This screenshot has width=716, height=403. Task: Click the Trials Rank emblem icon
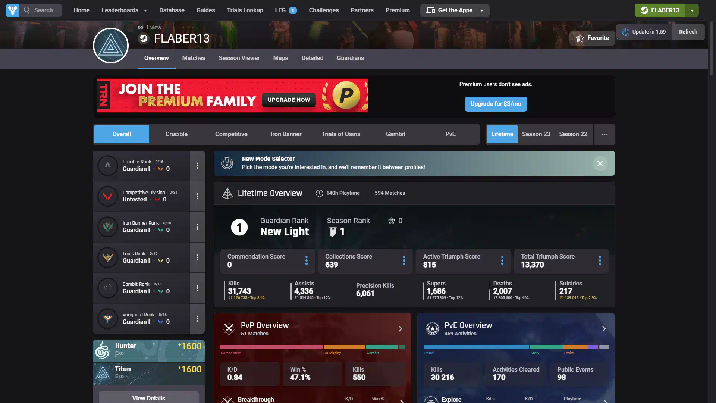point(108,257)
